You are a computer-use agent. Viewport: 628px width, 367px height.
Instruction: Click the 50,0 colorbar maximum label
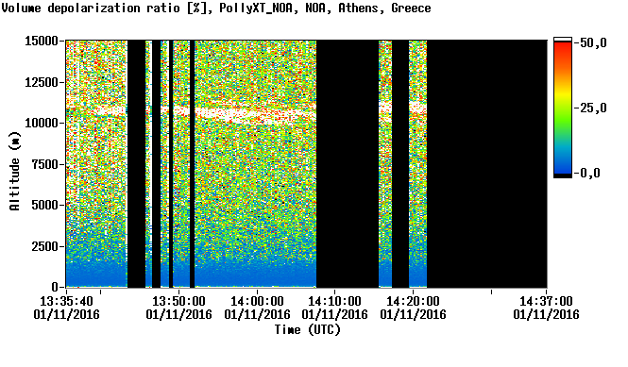[589, 42]
